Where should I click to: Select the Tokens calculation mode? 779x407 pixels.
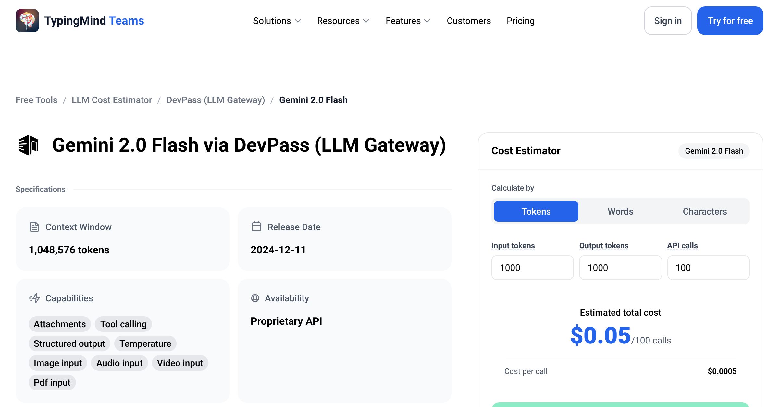536,211
